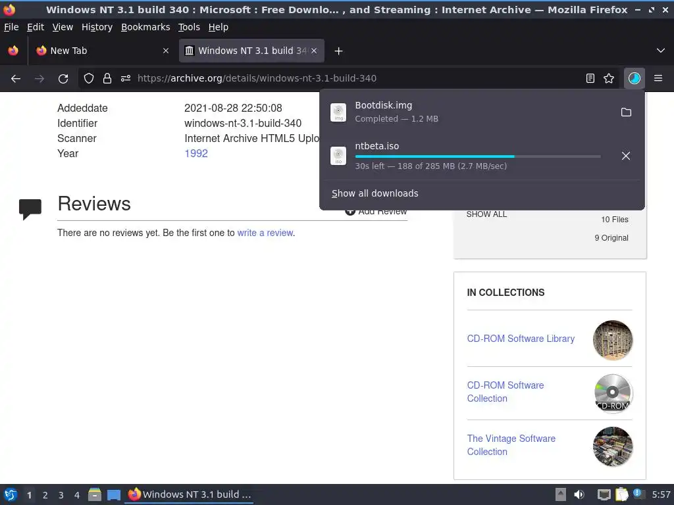This screenshot has width=674, height=505.
Task: Click the site security padlock icon
Action: (107, 78)
